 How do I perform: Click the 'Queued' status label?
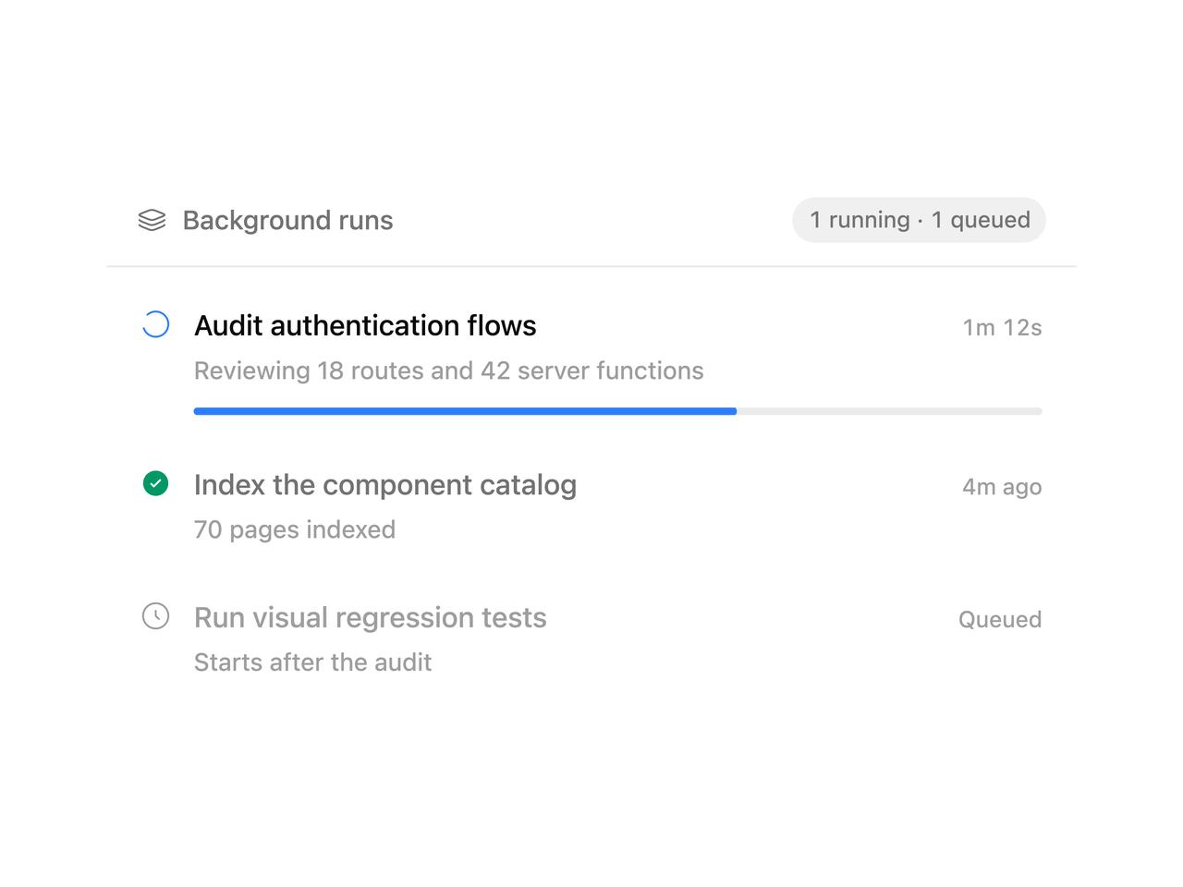1000,619
